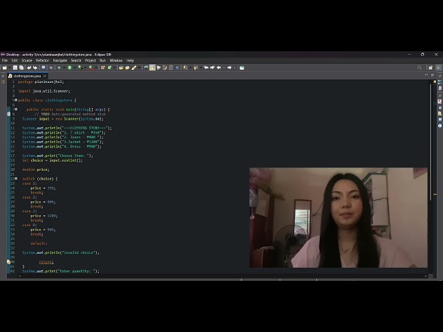Close the clothingstore.java tab
The image size is (443, 332).
44,76
